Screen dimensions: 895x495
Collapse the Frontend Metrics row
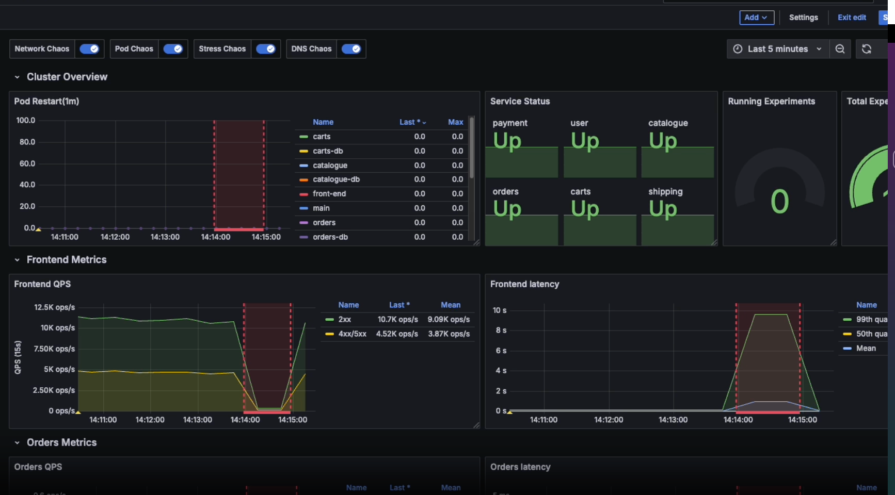point(17,260)
